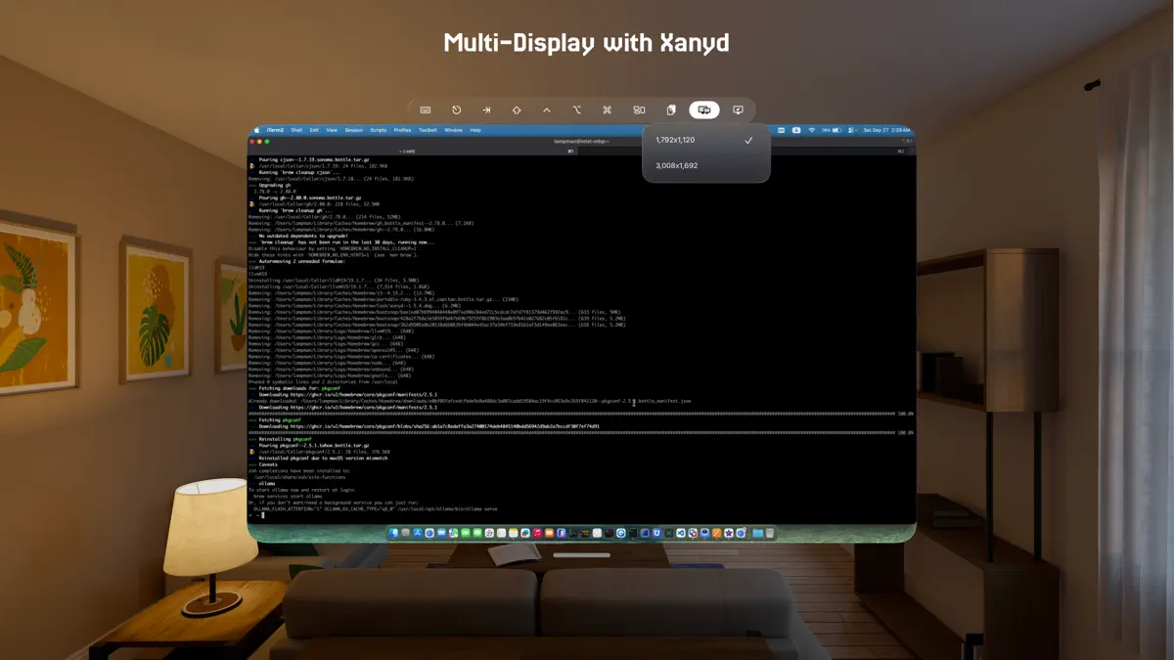Click the date and time in the menu bar
This screenshot has height=660, width=1174.
click(885, 130)
